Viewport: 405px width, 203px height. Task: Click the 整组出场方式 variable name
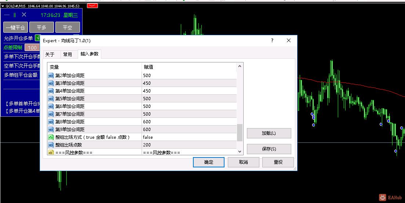(x=92, y=137)
